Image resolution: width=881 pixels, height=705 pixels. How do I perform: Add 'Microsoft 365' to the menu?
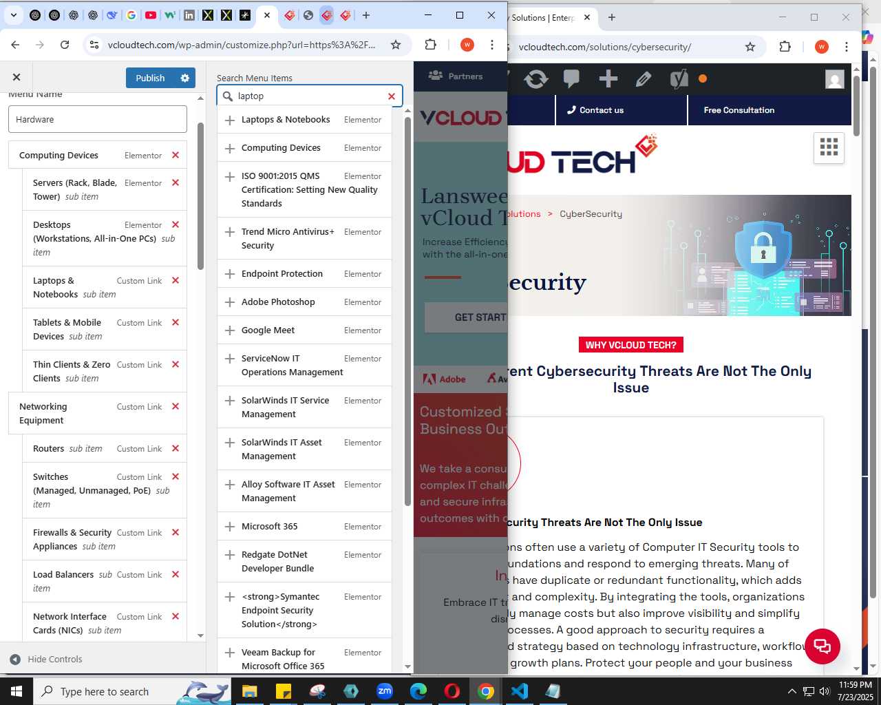pos(230,527)
